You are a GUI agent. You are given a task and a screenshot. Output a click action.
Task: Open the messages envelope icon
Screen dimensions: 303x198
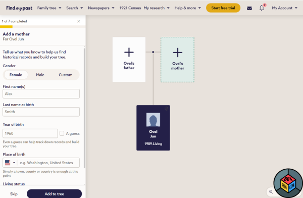tap(249, 8)
